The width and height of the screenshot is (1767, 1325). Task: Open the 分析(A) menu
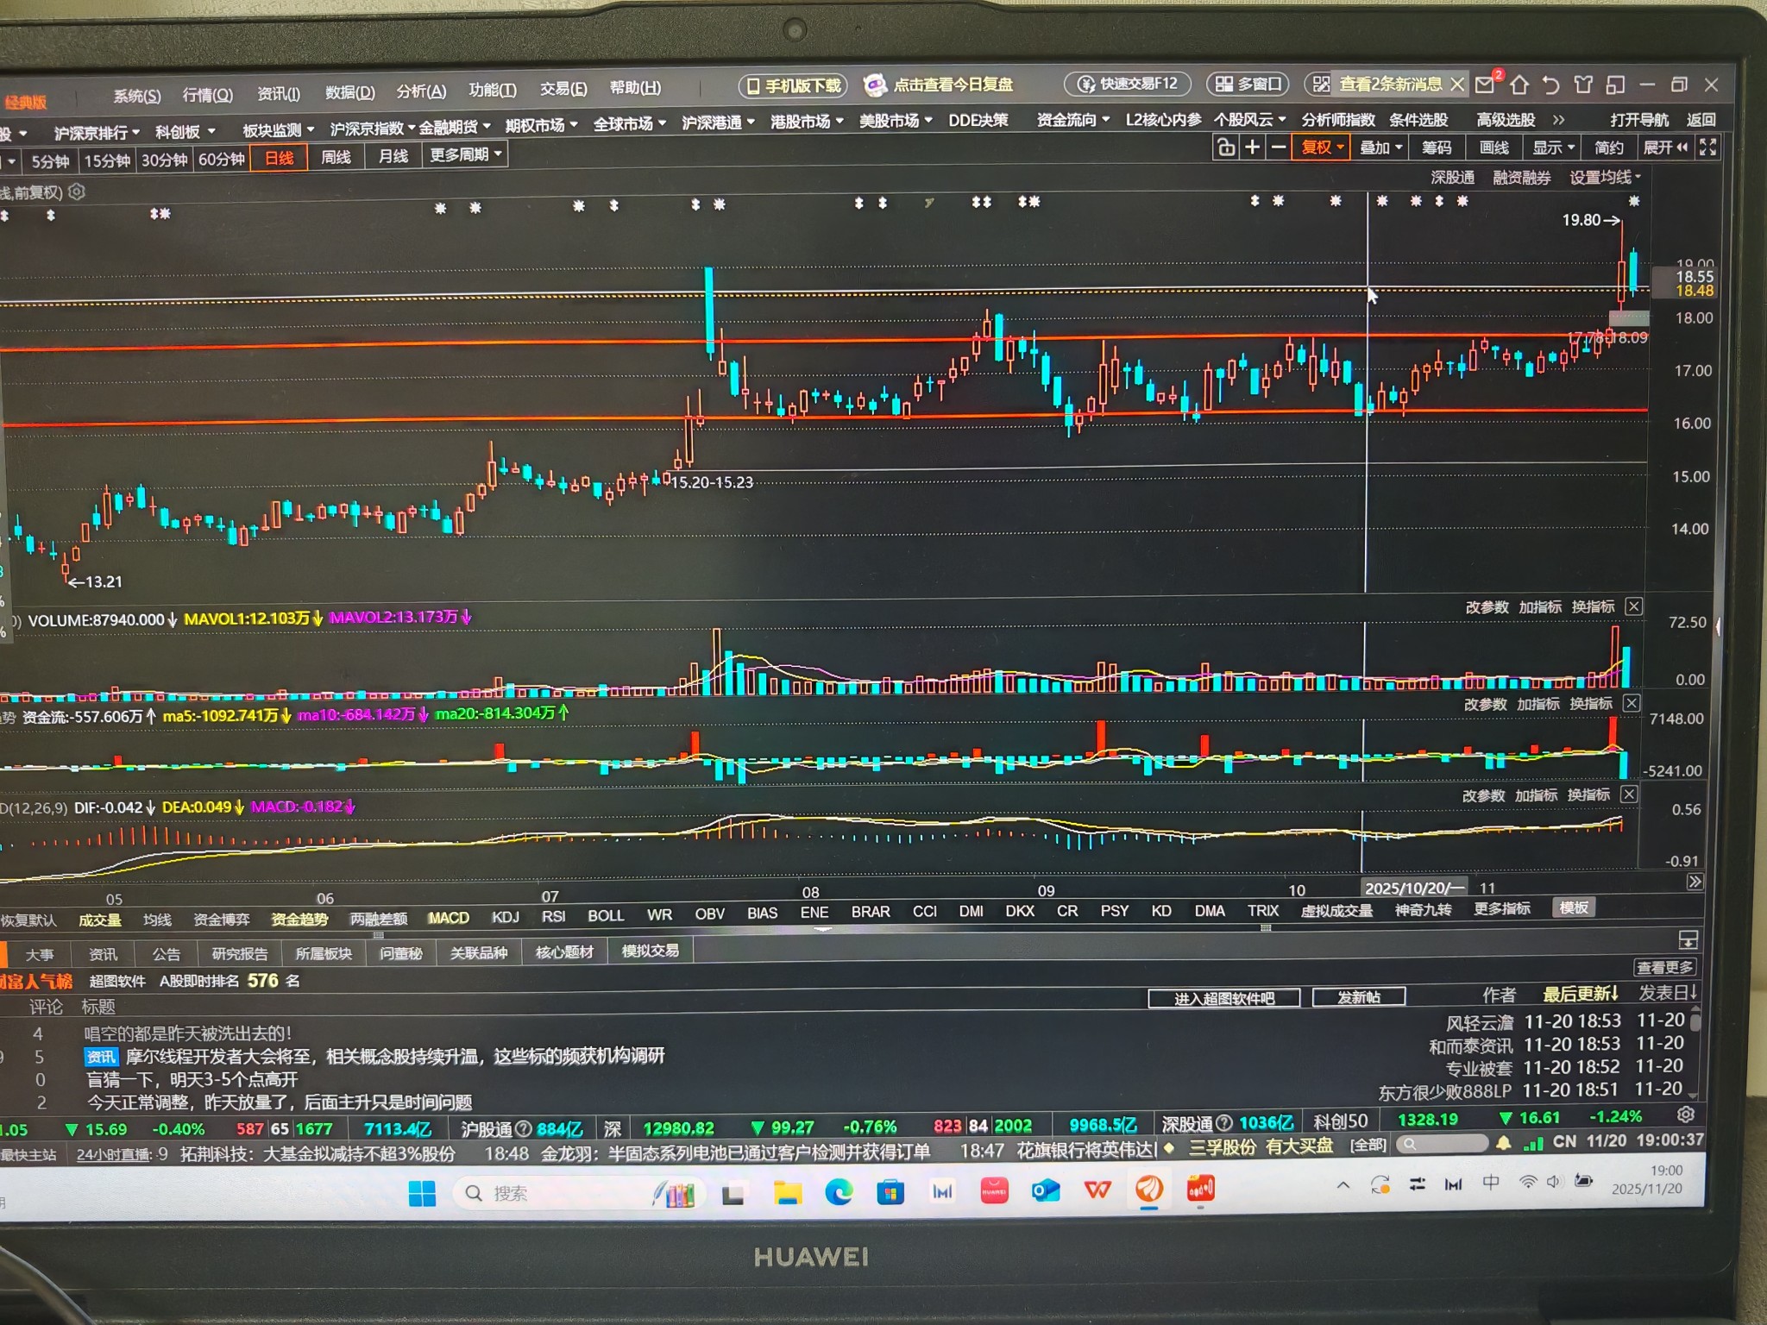click(421, 91)
